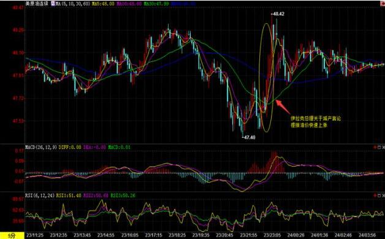This screenshot has height=239, width=385.
Task: Click the 23/11:25 time axis label
Action: click(x=35, y=235)
